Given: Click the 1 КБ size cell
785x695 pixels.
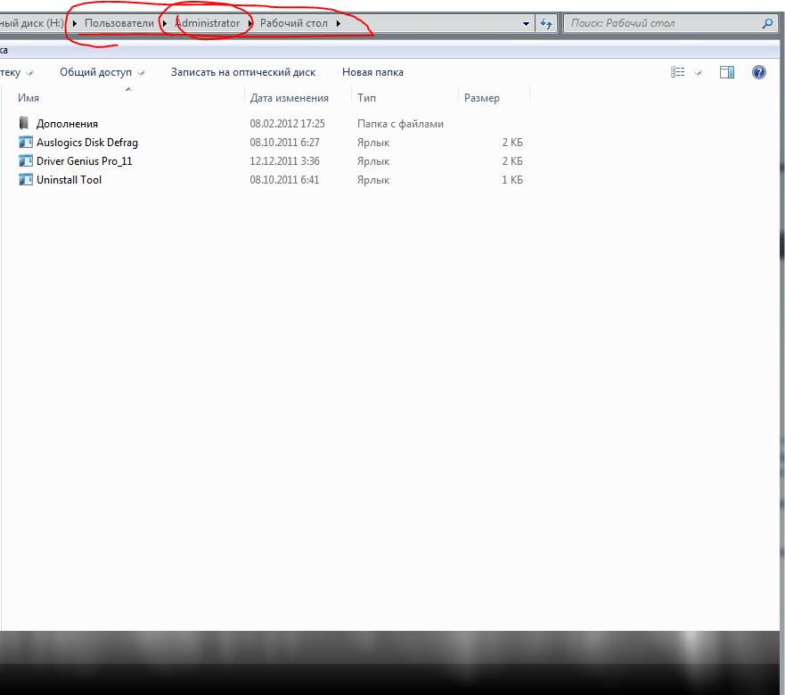Looking at the screenshot, I should point(512,179).
